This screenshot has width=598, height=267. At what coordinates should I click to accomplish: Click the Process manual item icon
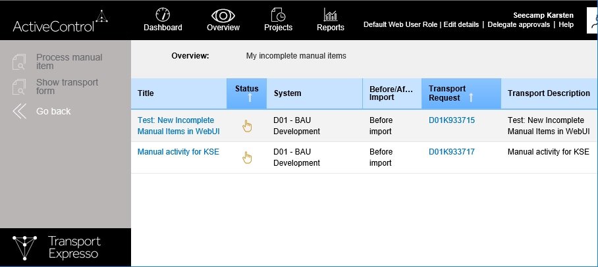tap(19, 62)
